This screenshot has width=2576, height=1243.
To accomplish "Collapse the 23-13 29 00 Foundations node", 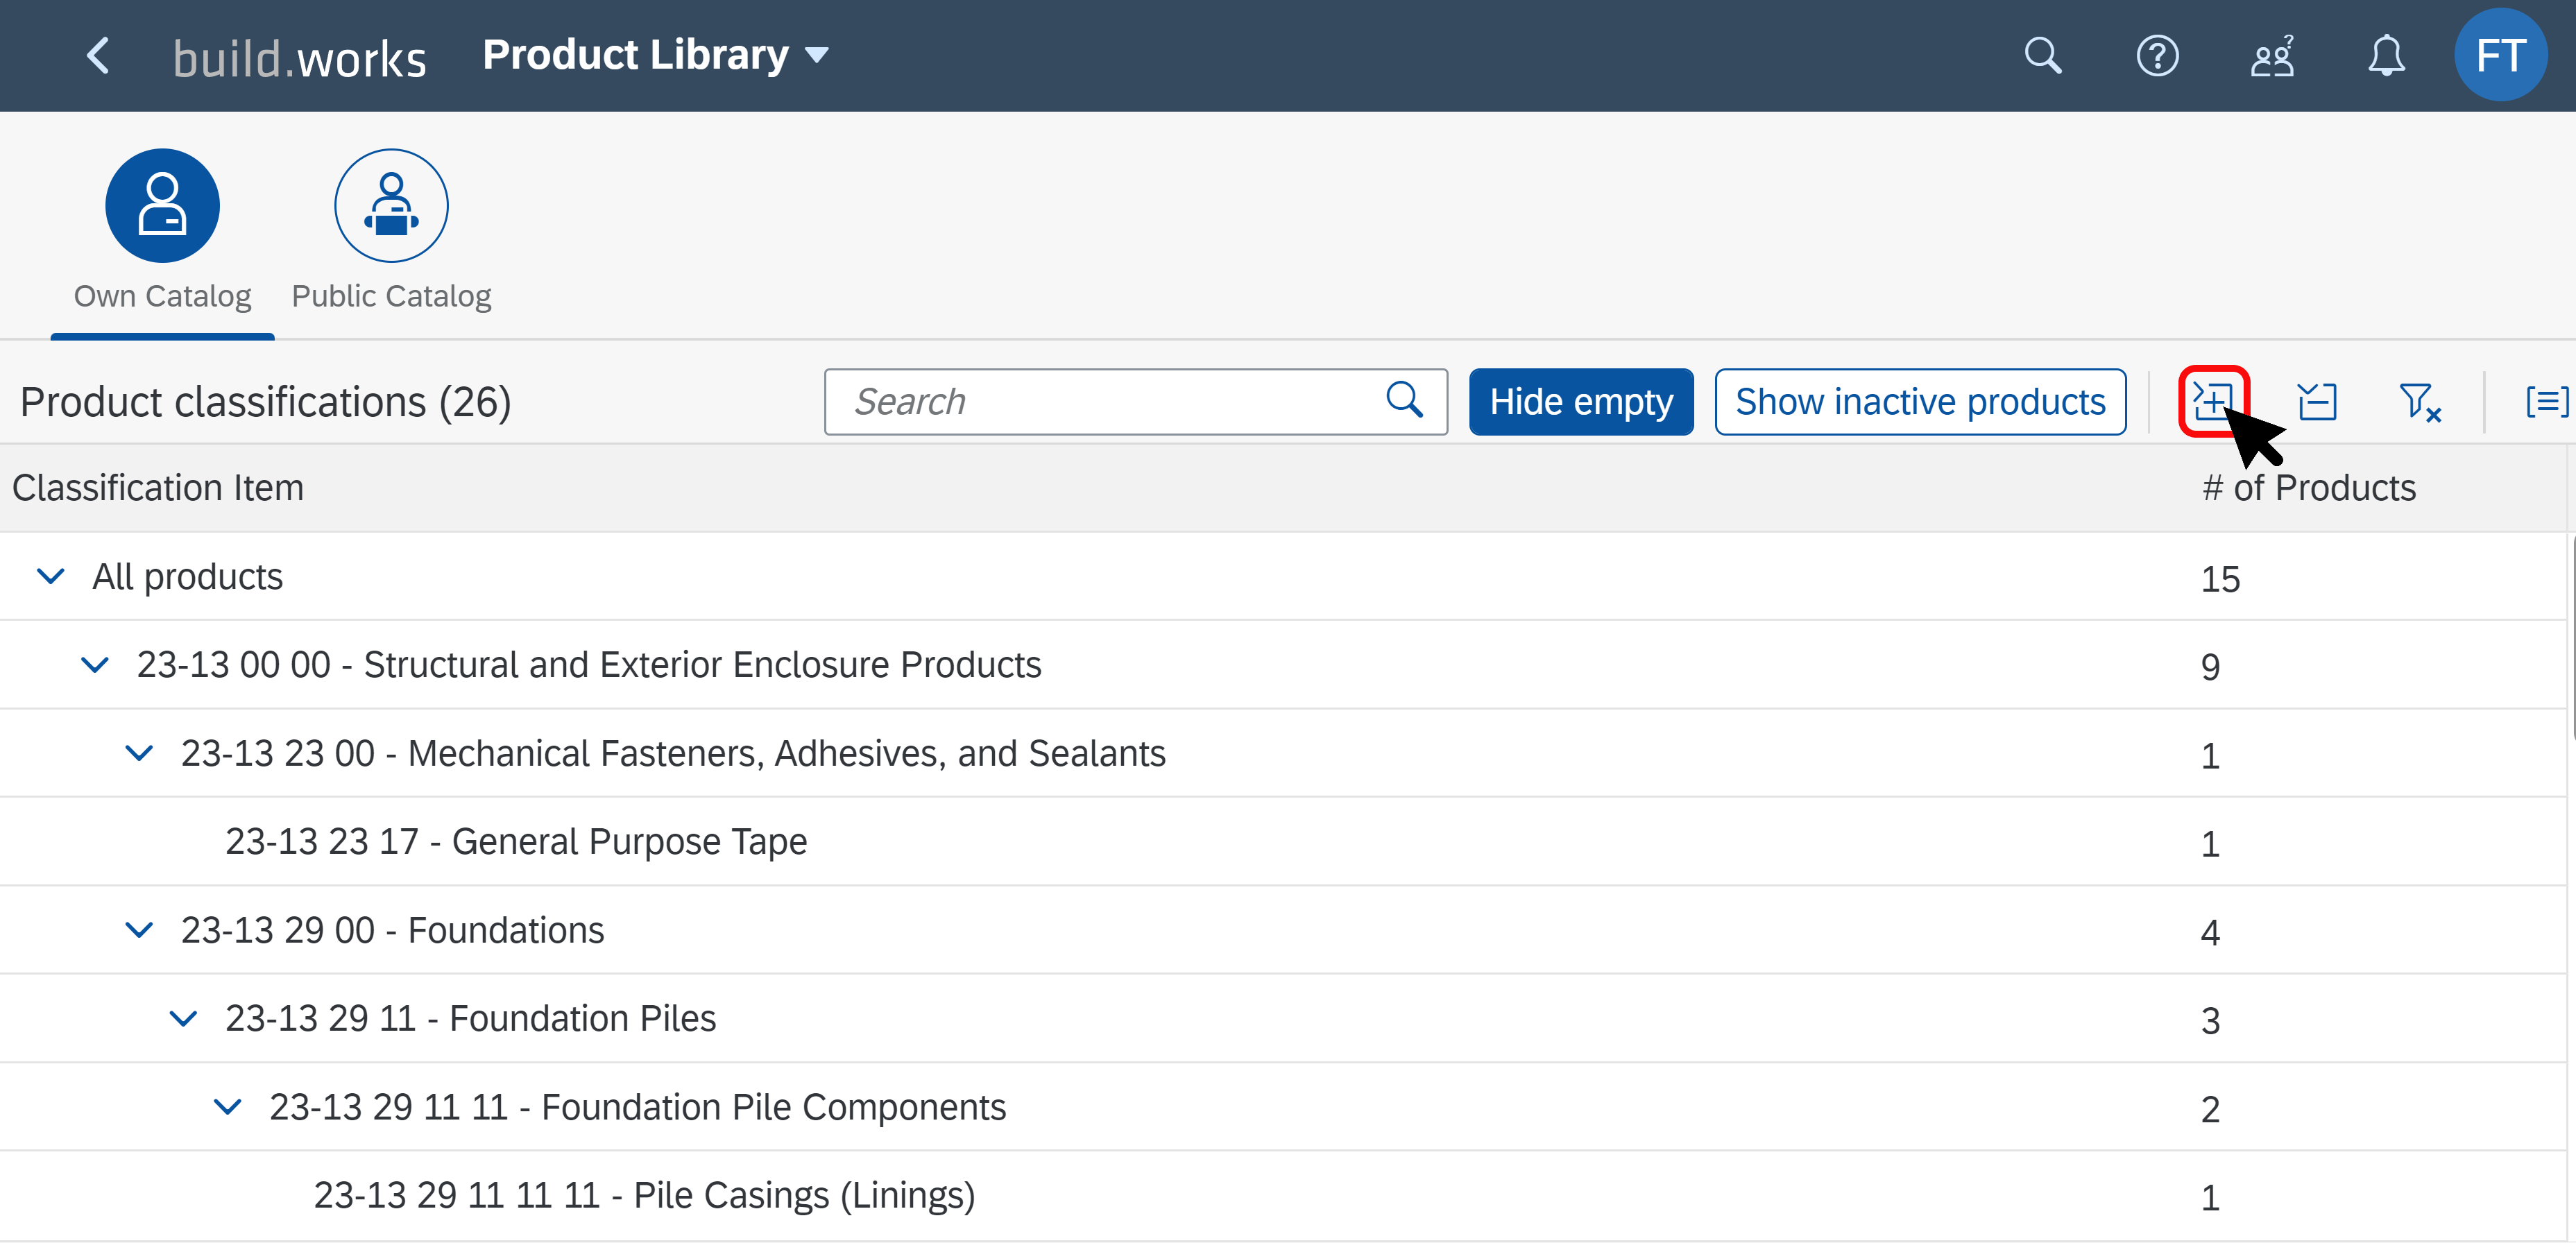I will pos(139,930).
